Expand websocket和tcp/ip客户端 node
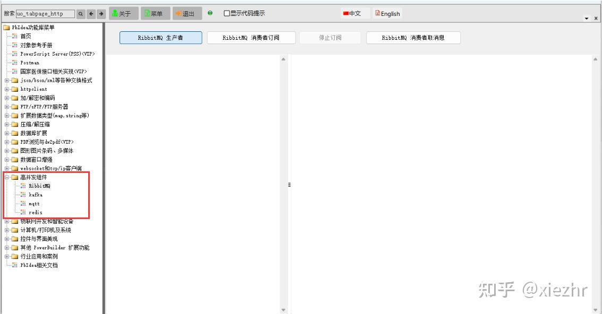Viewport: 602px width, 314px height. click(6, 169)
